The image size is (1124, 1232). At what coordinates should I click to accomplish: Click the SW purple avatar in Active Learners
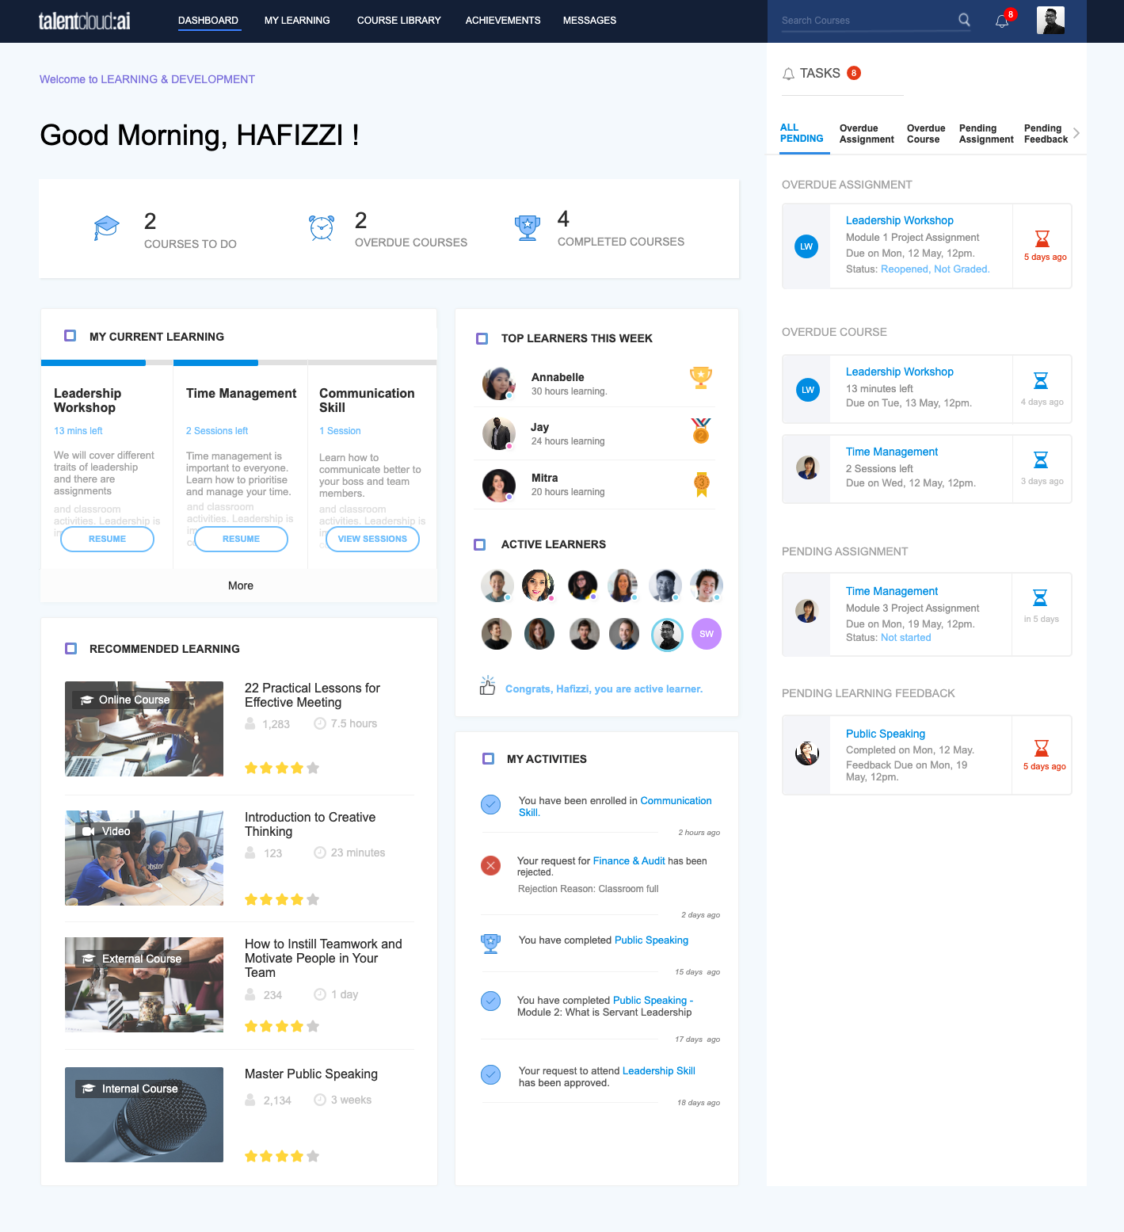pyautogui.click(x=707, y=634)
